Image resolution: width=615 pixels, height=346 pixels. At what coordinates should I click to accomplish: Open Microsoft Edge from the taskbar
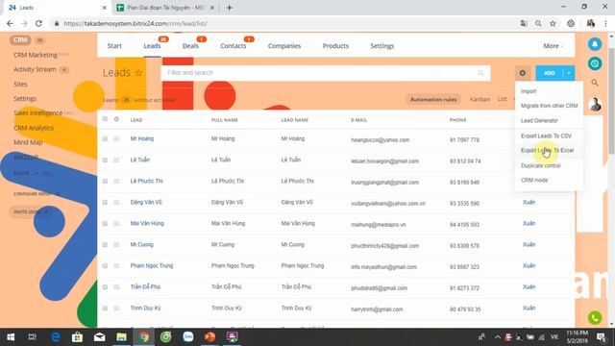[56, 337]
